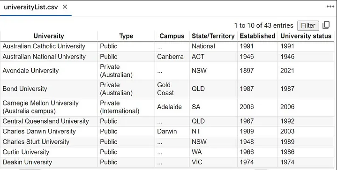Sort by the Established column header

(x=257, y=36)
